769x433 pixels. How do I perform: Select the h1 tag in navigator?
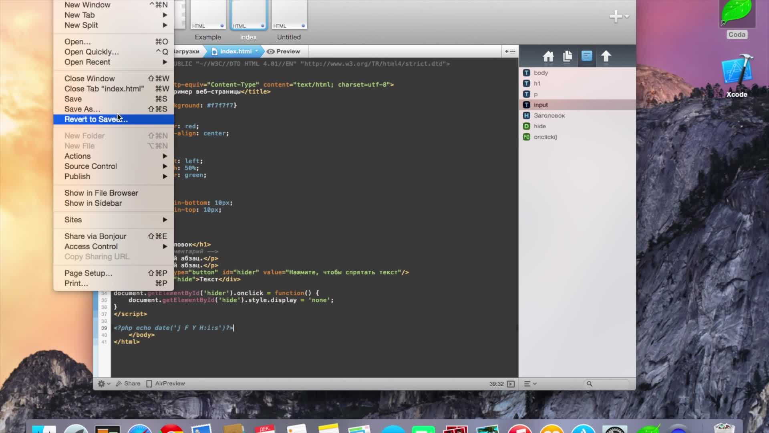pyautogui.click(x=577, y=83)
